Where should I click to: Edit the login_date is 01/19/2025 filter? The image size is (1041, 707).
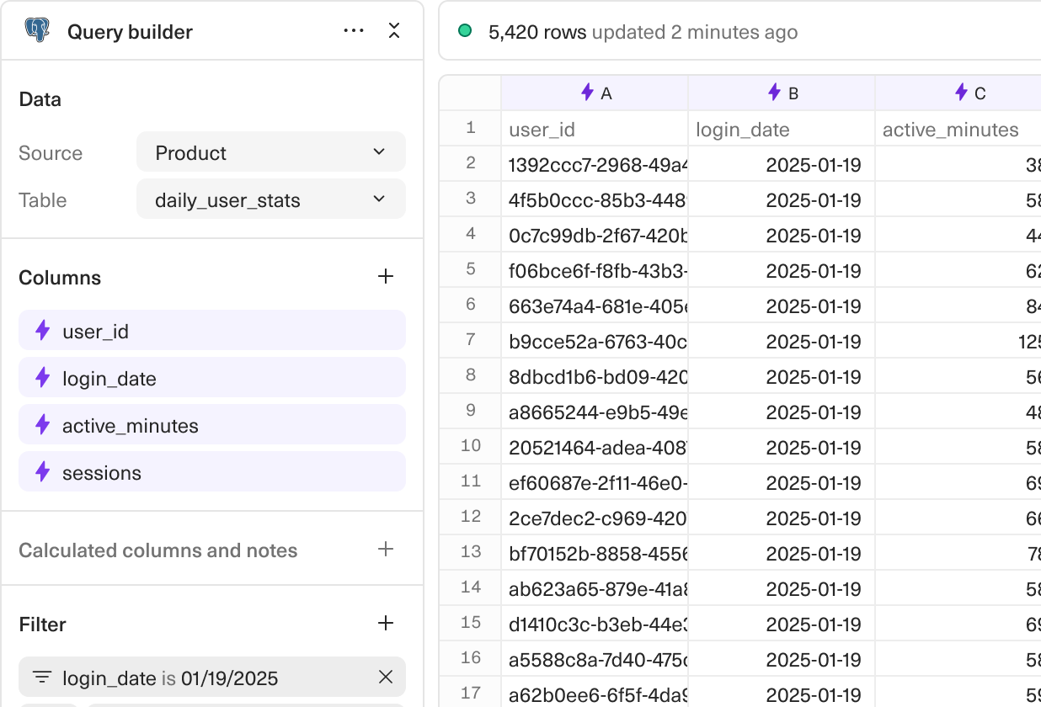click(x=212, y=677)
